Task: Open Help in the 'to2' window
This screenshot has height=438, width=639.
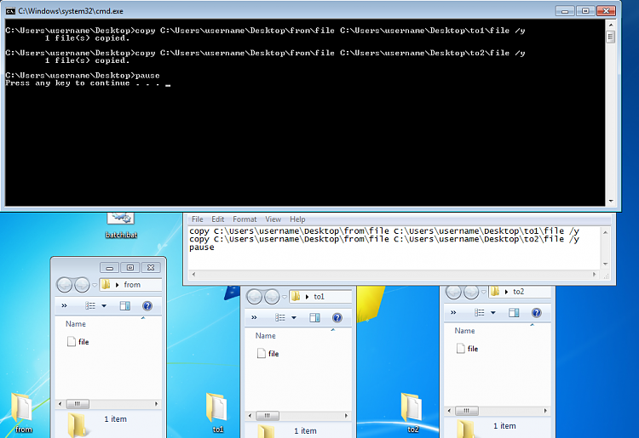Action: coord(537,312)
